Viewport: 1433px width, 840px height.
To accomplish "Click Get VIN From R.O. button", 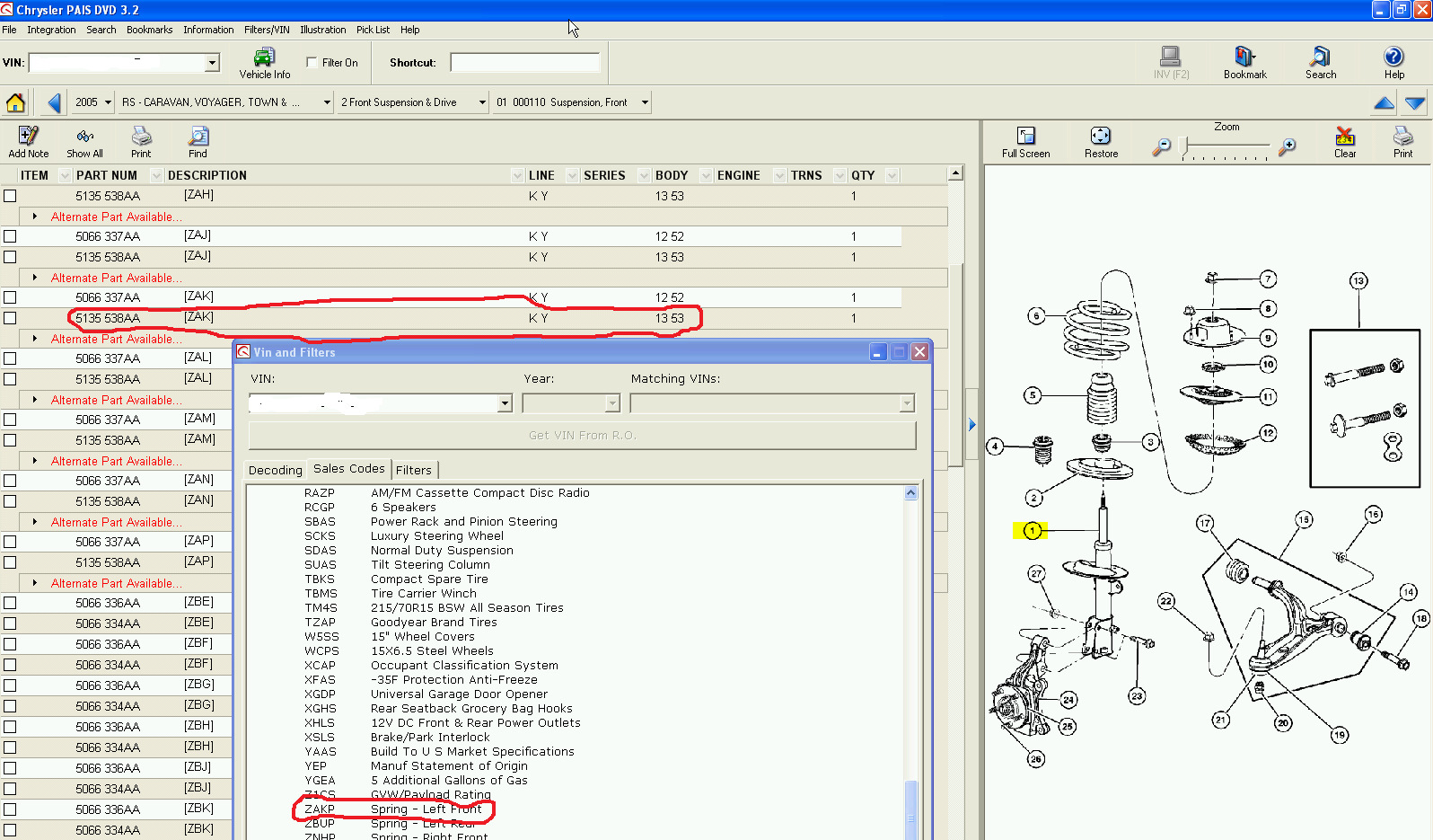I will 582,435.
